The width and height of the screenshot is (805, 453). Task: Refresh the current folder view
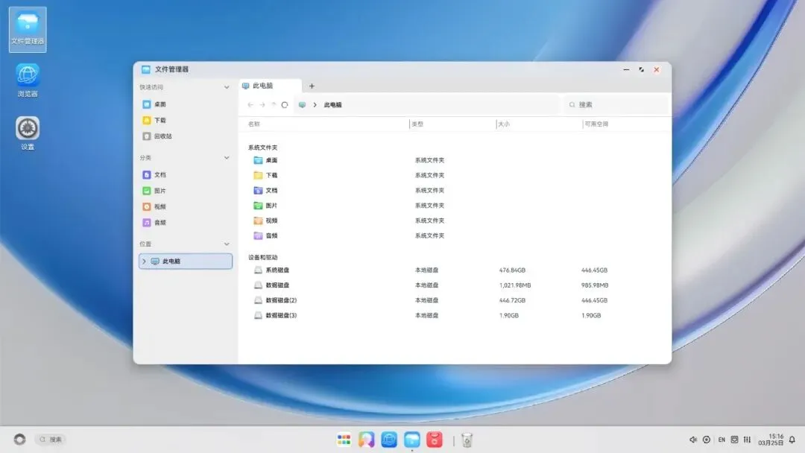coord(285,104)
